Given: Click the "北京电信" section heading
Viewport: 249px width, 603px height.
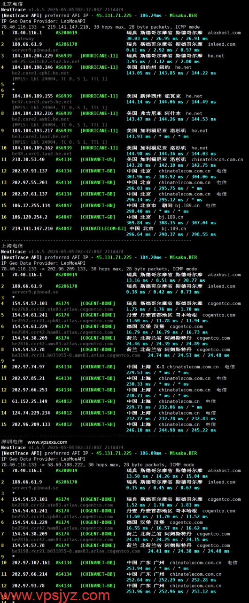Looking at the screenshot, I should 11,3.
